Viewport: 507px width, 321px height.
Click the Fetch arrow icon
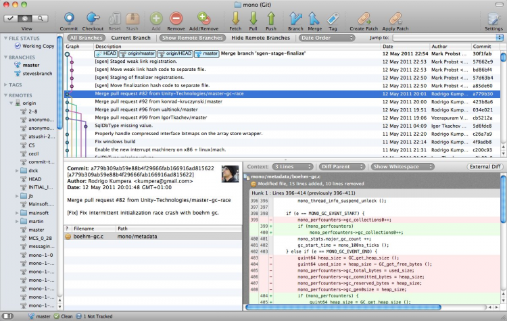click(236, 18)
